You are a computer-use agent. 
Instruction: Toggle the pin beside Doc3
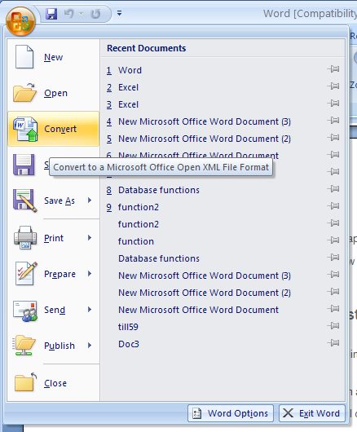[x=333, y=342]
